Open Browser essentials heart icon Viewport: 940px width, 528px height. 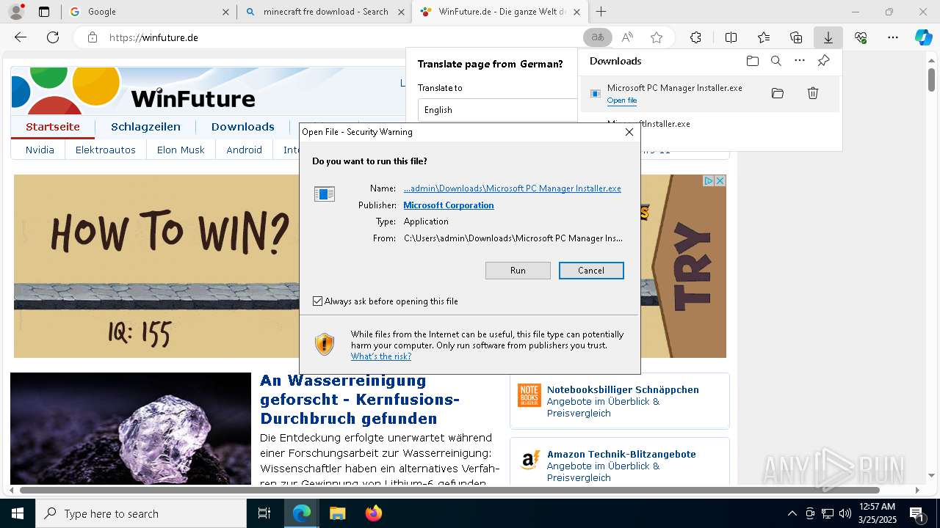[861, 37]
